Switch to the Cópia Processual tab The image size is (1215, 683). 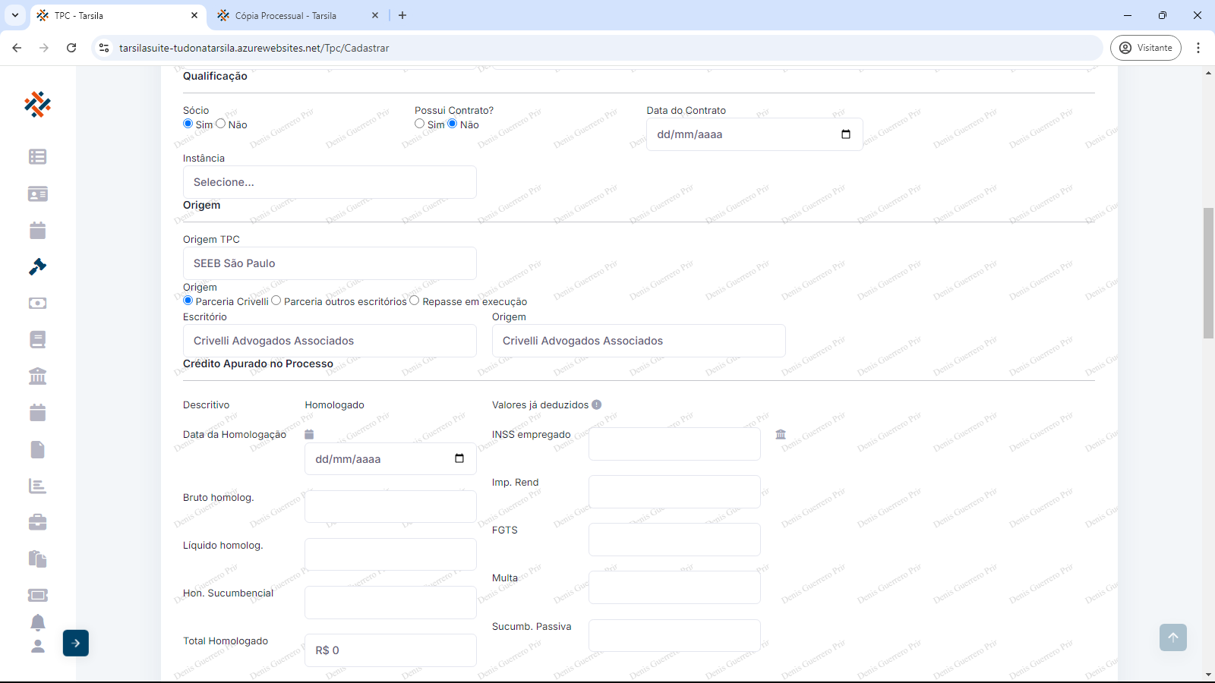(x=286, y=15)
